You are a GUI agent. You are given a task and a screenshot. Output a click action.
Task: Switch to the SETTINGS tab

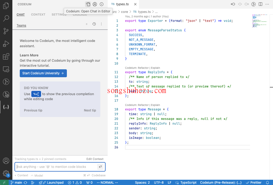59,14
